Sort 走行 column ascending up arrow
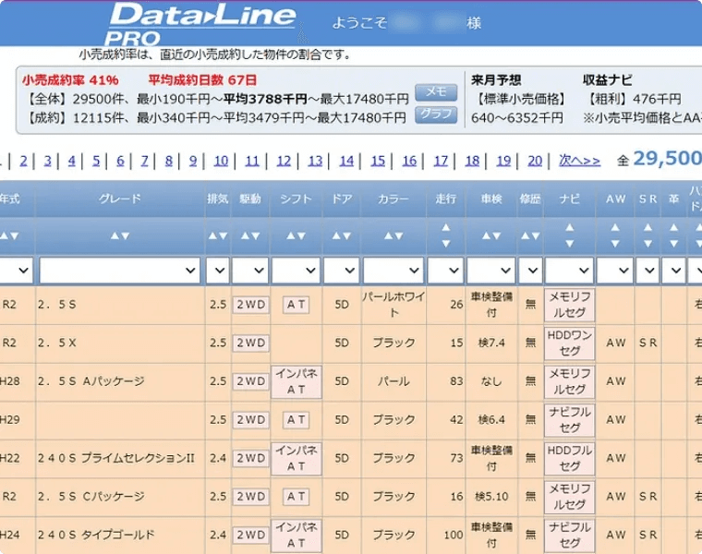The image size is (702, 554). point(446,228)
